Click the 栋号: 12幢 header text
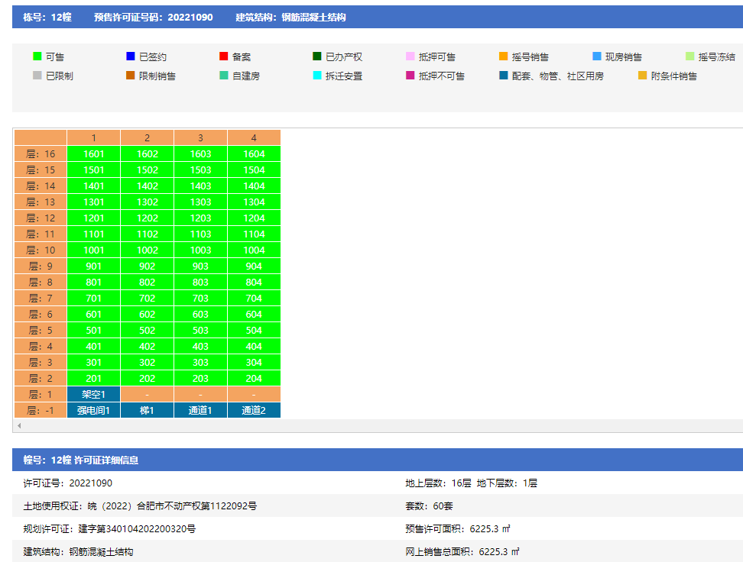The height and width of the screenshot is (562, 743). click(x=47, y=17)
